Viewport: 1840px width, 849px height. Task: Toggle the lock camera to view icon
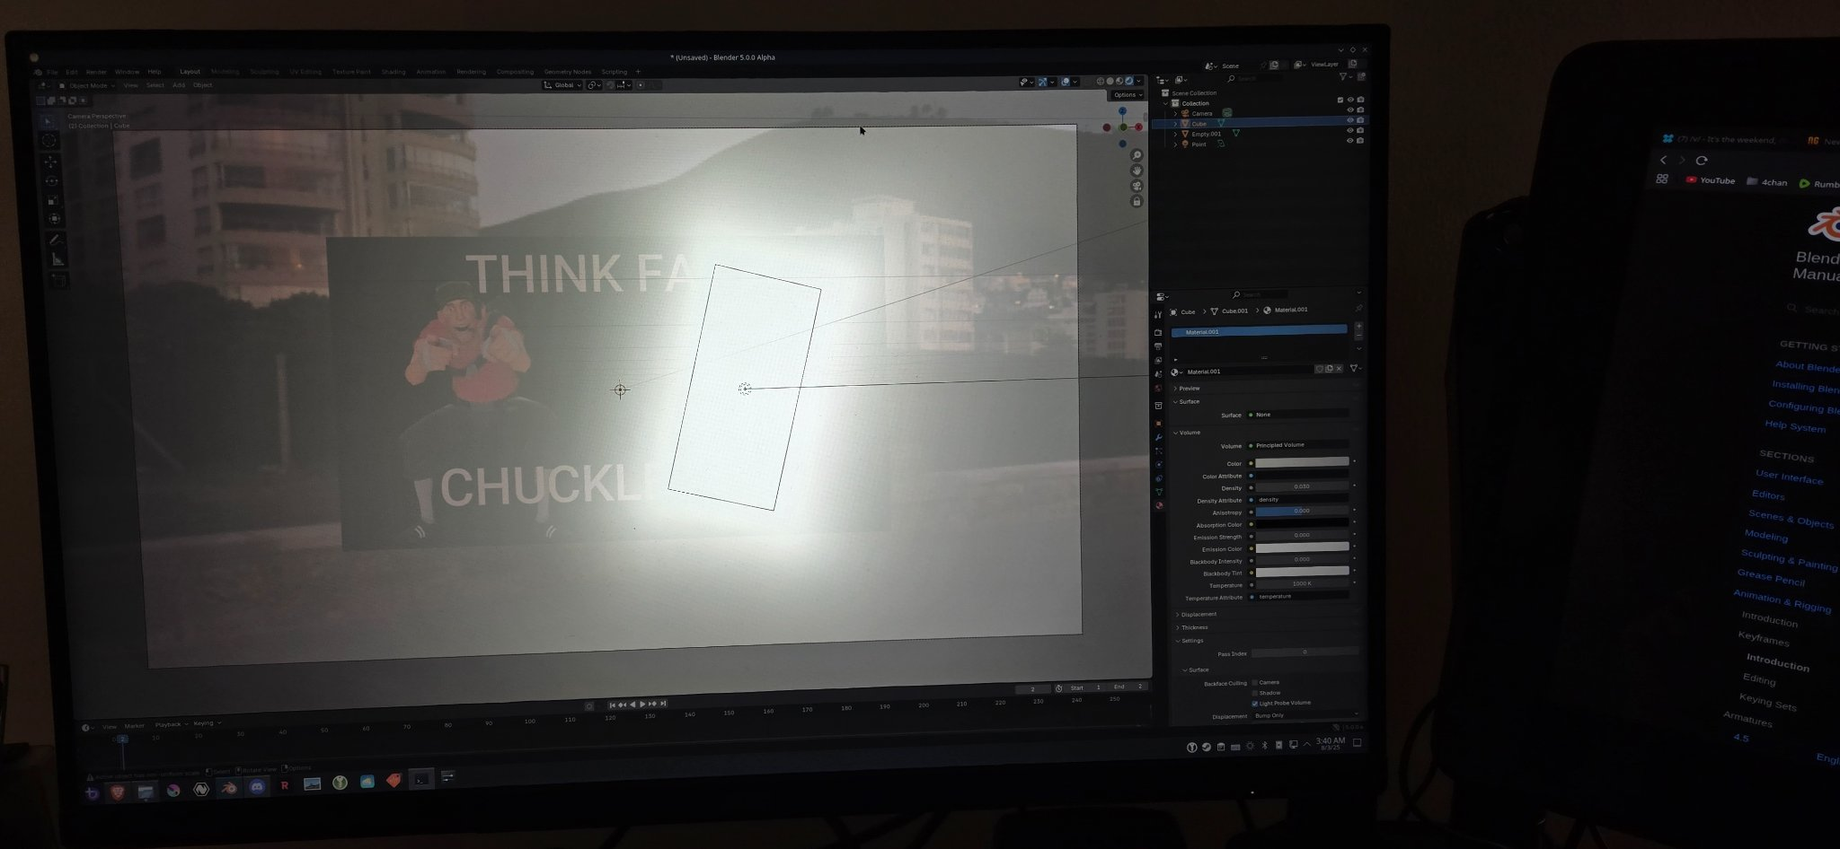[x=1137, y=201]
